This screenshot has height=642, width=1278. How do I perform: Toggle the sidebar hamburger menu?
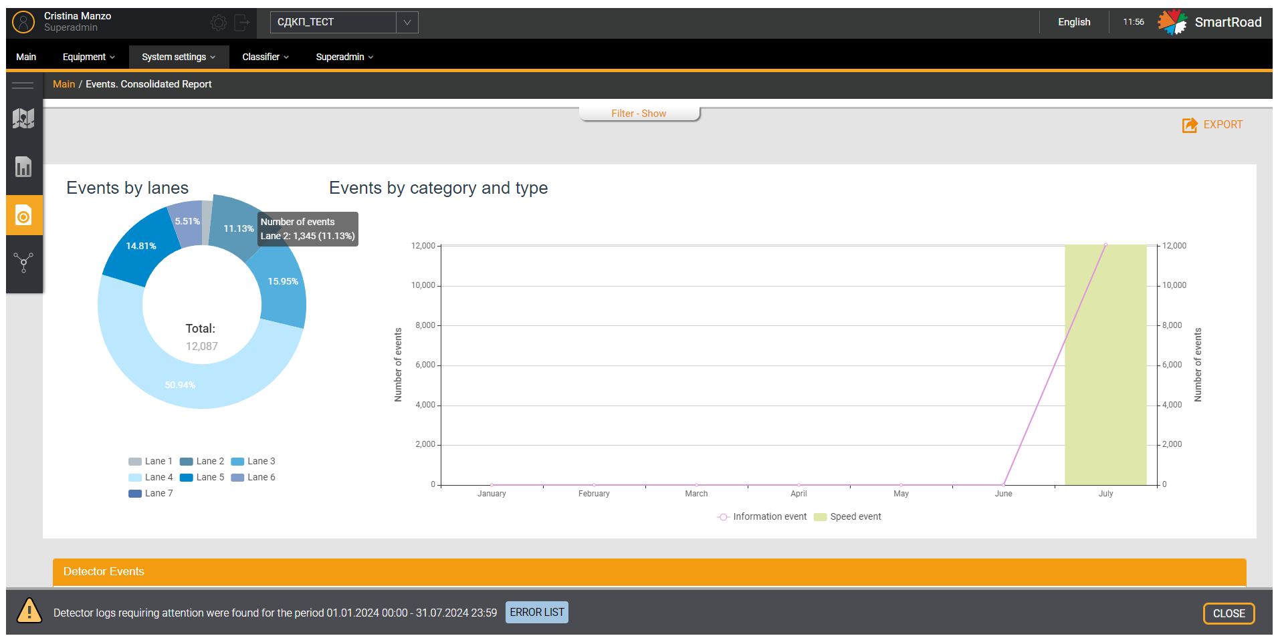[23, 85]
